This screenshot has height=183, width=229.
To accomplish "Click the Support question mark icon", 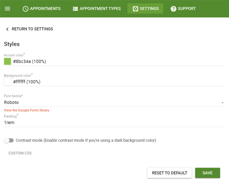I will (173, 9).
